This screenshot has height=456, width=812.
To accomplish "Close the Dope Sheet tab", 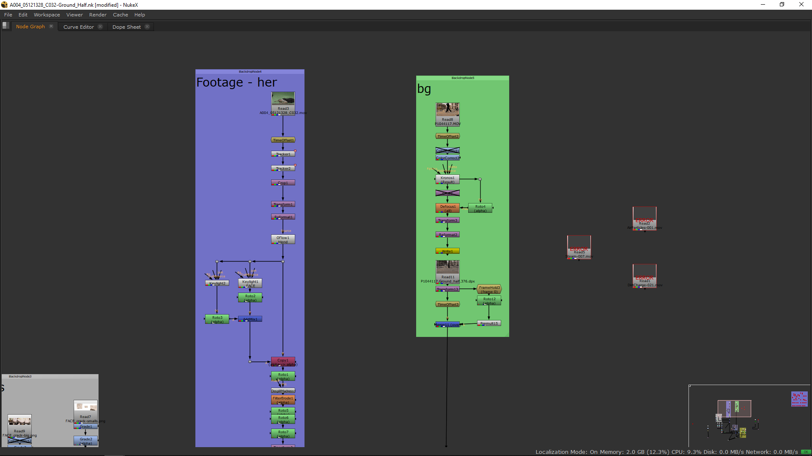I will (147, 27).
